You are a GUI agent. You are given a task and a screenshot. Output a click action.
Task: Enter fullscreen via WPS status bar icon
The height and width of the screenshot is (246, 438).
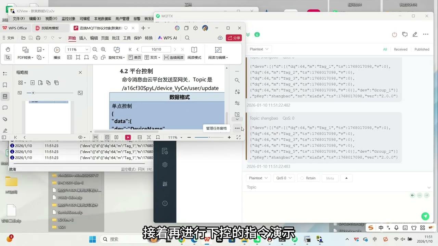tap(239, 137)
